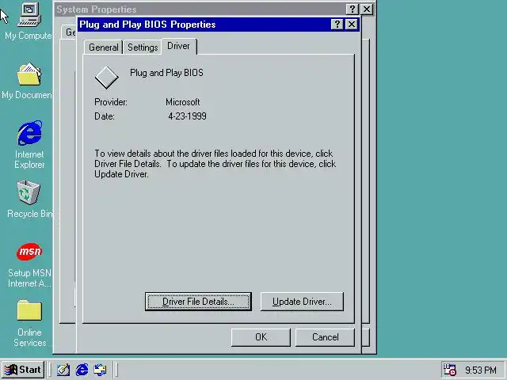The width and height of the screenshot is (507, 380).
Task: Click the Provider: label
Action: [111, 102]
